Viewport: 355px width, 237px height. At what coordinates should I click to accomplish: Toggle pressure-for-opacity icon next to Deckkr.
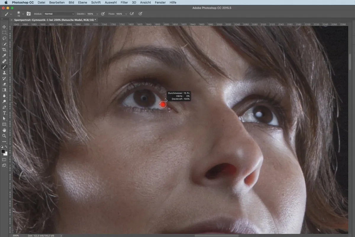tap(103, 14)
